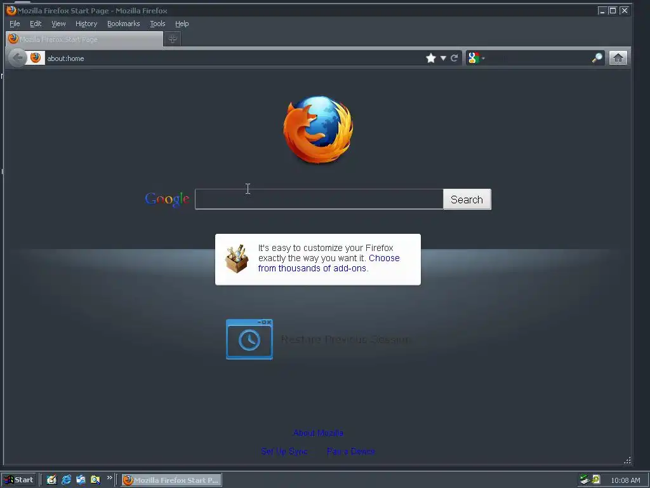This screenshot has width=650, height=488.
Task: Click the about:home address bar
Action: pos(232,58)
